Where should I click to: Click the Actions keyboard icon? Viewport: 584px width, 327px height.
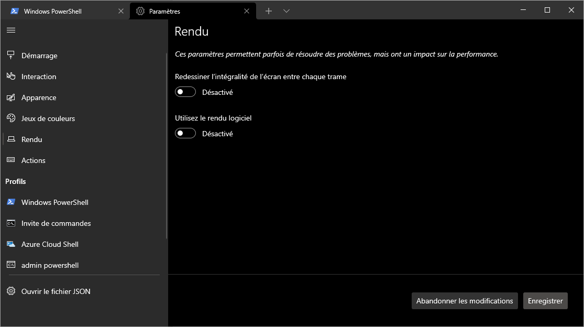[x=10, y=160]
